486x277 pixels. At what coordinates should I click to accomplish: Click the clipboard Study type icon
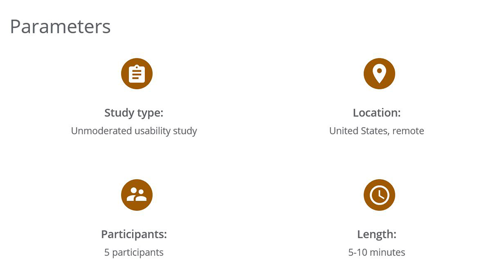137,74
